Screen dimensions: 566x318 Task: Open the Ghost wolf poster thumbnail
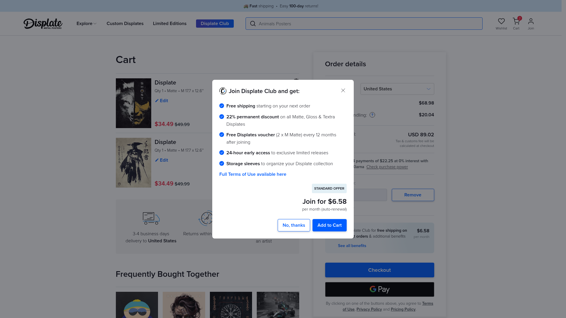[x=133, y=103]
